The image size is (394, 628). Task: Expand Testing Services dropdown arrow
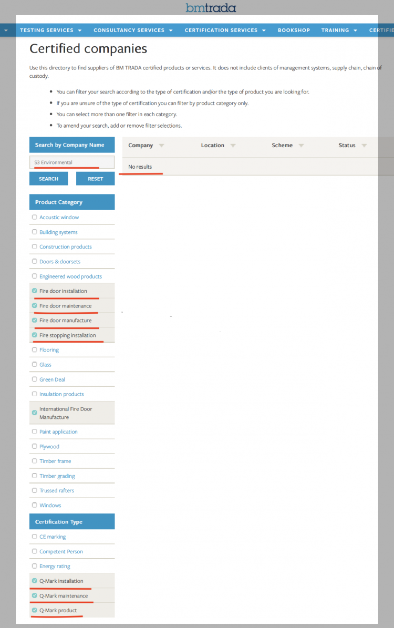[80, 30]
